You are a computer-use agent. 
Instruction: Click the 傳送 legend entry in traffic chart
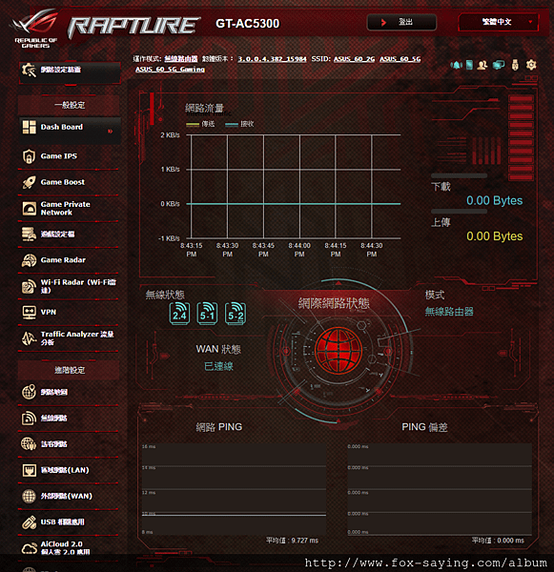click(x=200, y=124)
